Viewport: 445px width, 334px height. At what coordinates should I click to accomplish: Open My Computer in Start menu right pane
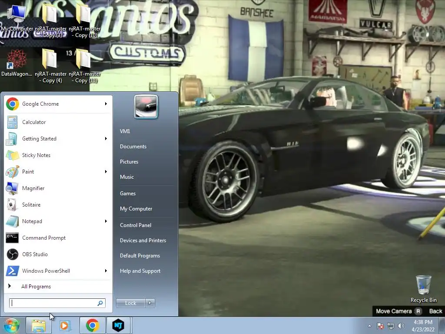coord(136,209)
